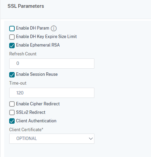This screenshot has width=151, height=157.
Task: Click the SSL Parameters section heading
Action: pyautogui.click(x=26, y=6)
